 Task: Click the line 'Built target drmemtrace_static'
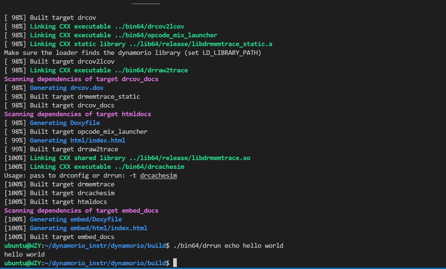(72, 97)
